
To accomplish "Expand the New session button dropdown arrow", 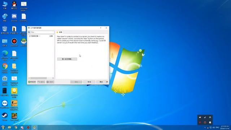I will [35, 82].
